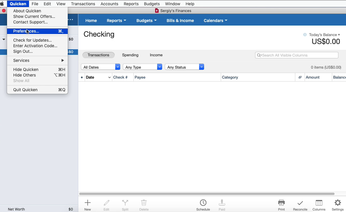This screenshot has height=212, width=346.
Task: Open the Window menu
Action: point(172,4)
